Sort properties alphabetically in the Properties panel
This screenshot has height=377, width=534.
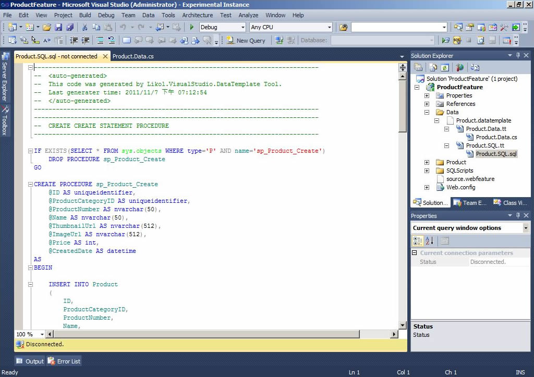tap(430, 241)
